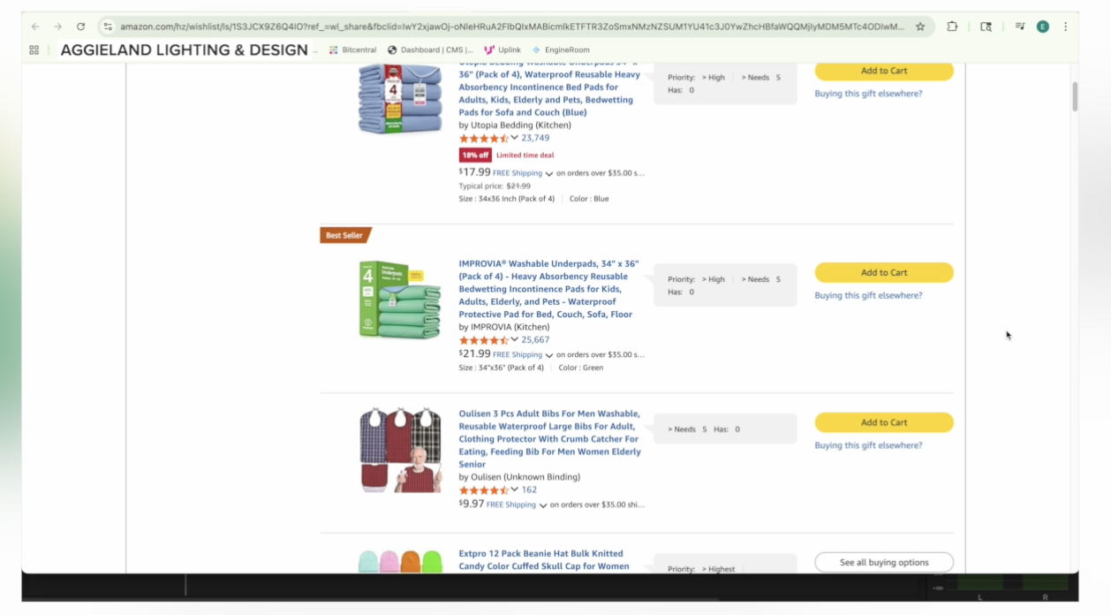Expand FREE Shipping chevron for Utopia Bedding pads
1111x615 pixels.
click(549, 174)
